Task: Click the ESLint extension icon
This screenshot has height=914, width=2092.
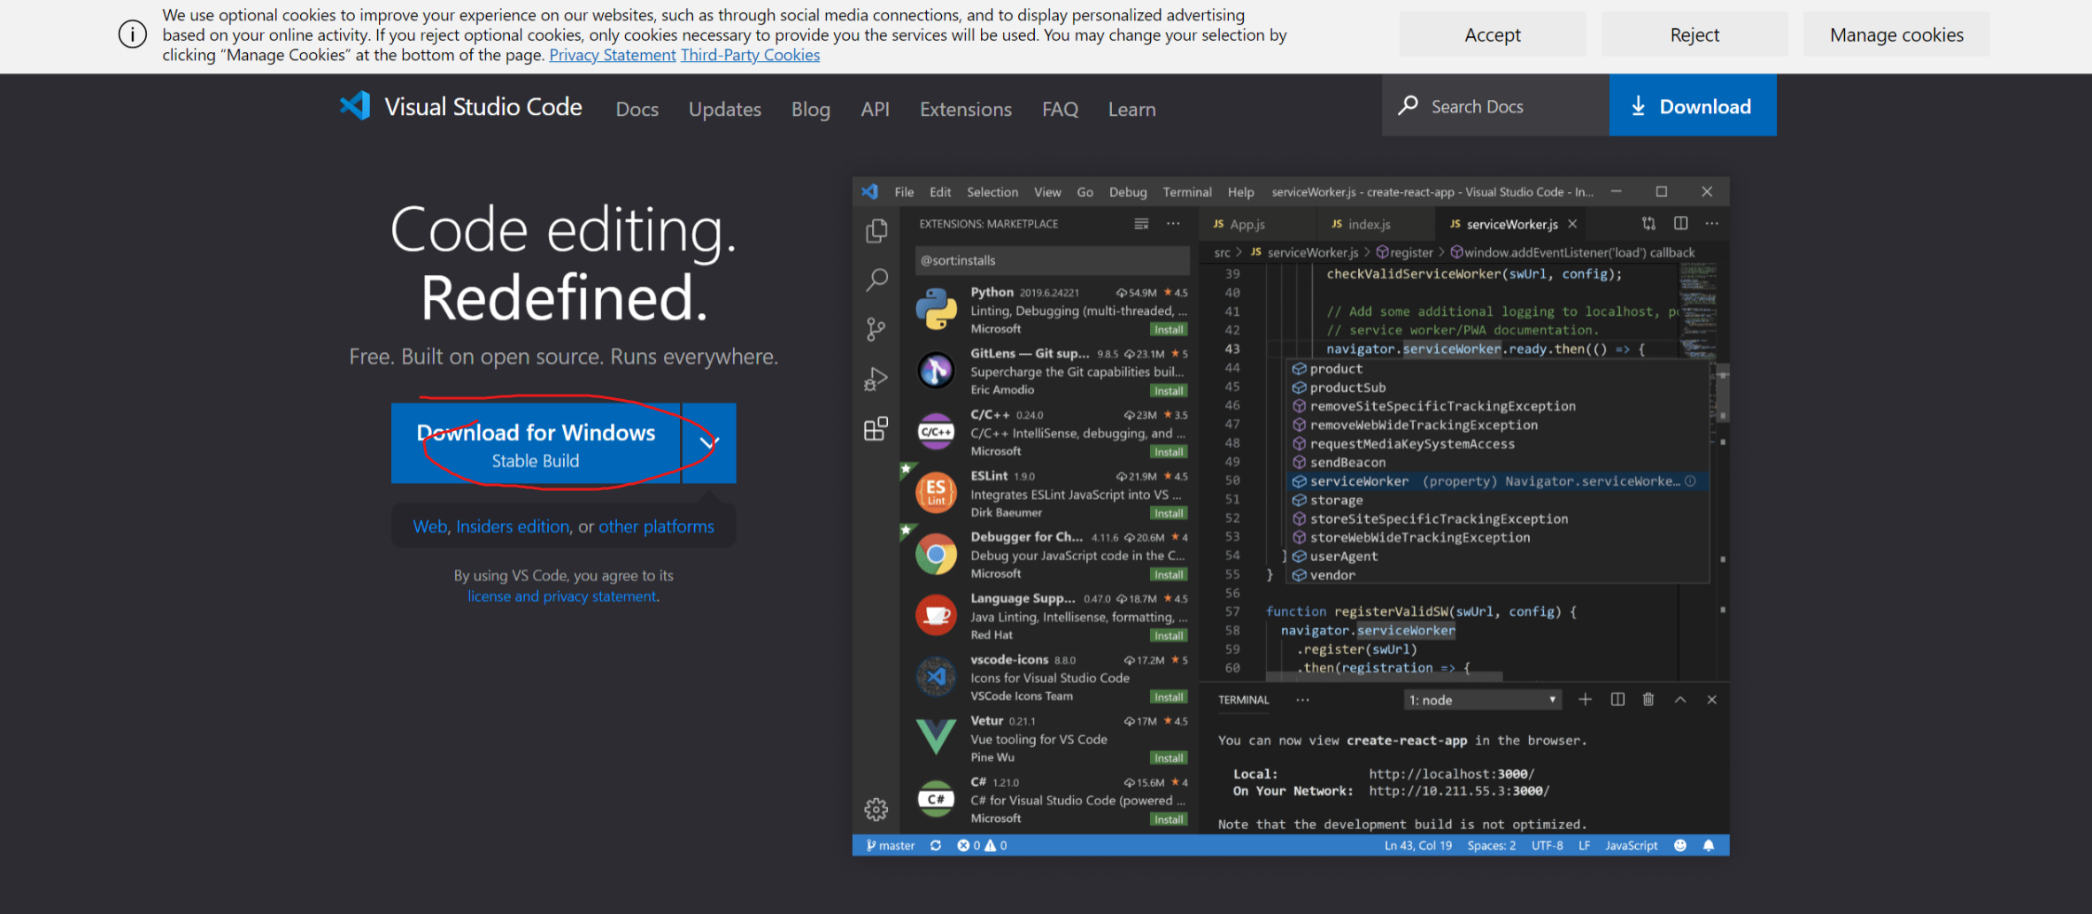Action: pyautogui.click(x=936, y=493)
